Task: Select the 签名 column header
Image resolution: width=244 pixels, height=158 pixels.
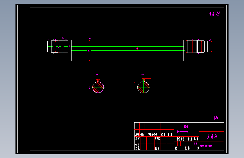Action: [x=163, y=135]
